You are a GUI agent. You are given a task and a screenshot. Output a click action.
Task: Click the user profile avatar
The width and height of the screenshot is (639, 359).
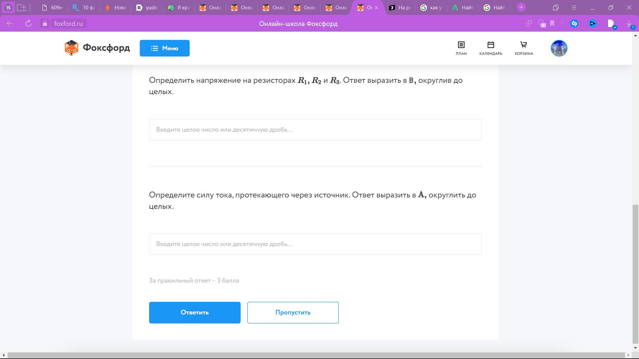click(x=559, y=48)
